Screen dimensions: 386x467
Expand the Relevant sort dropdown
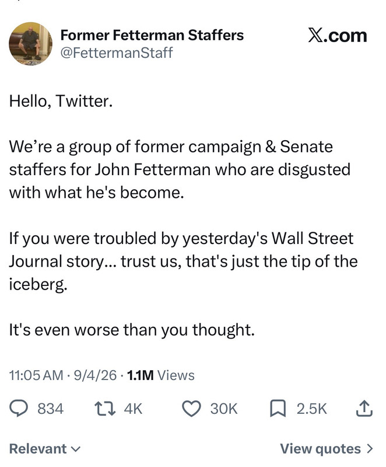point(45,448)
